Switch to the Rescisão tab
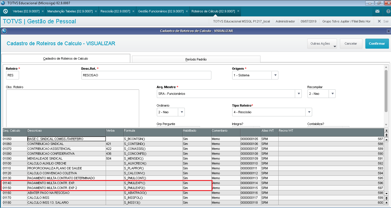Screen dimensions: 391x208 pyautogui.click(x=115, y=11)
